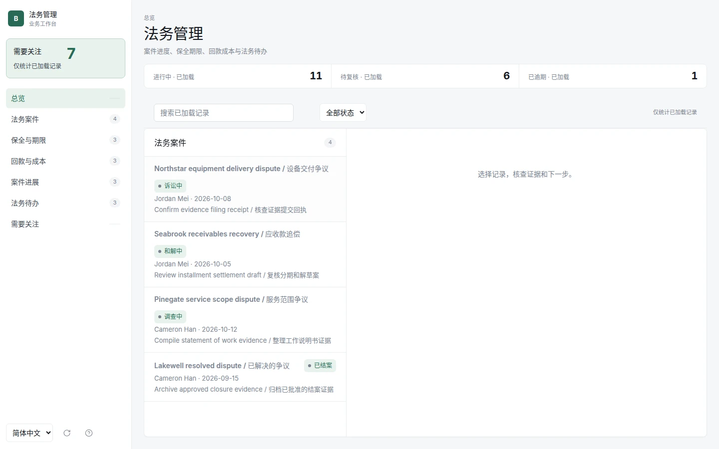Switch to 案件进展 section
This screenshot has height=449, width=719.
coord(65,182)
